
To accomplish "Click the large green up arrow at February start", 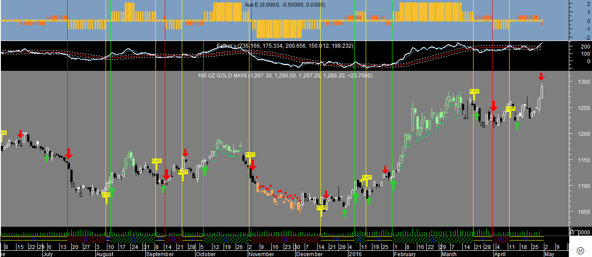I will click(x=393, y=184).
